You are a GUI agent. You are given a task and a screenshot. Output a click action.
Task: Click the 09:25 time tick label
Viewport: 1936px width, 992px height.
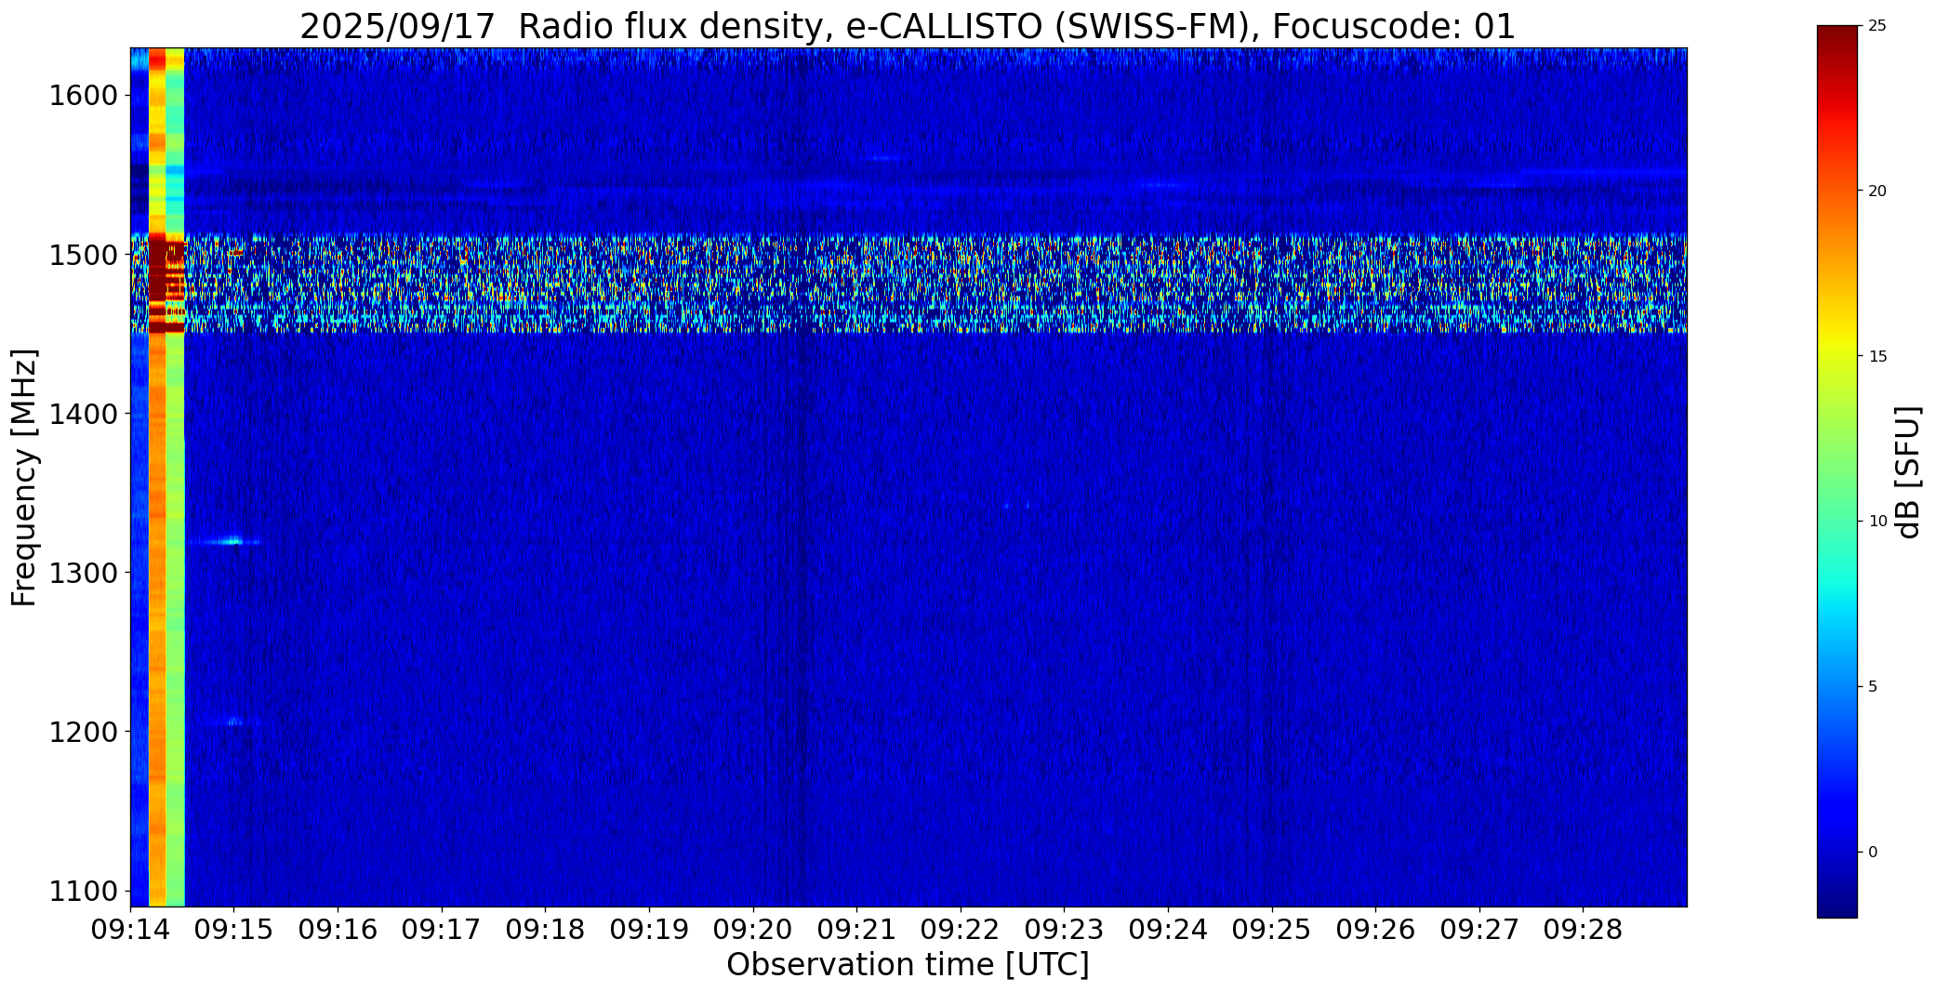[1272, 930]
